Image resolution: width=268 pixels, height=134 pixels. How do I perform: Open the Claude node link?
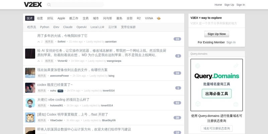[x=68, y=27]
